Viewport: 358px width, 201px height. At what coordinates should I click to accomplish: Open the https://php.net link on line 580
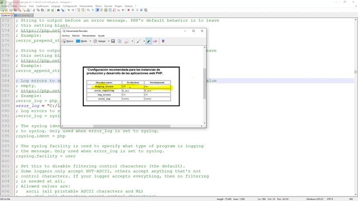click(41, 61)
